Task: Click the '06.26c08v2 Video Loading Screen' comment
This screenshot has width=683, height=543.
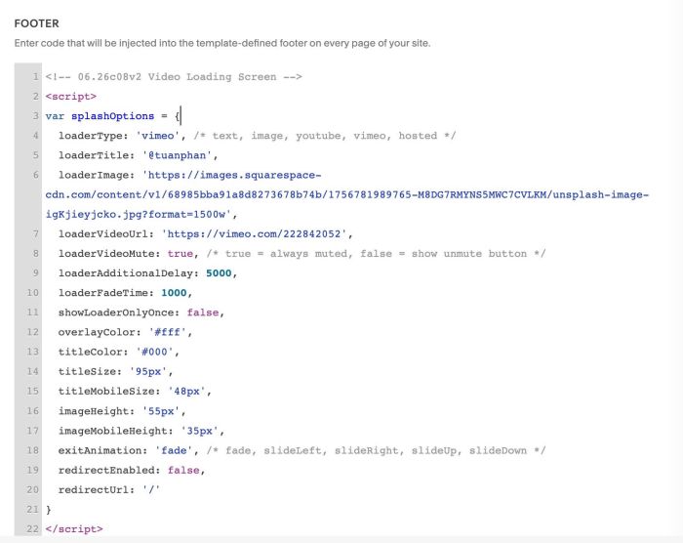Action: pyautogui.click(x=174, y=77)
